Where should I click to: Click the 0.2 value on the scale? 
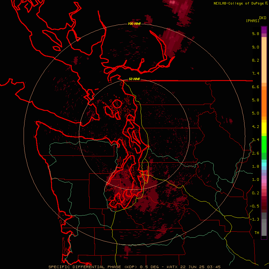click(x=256, y=193)
